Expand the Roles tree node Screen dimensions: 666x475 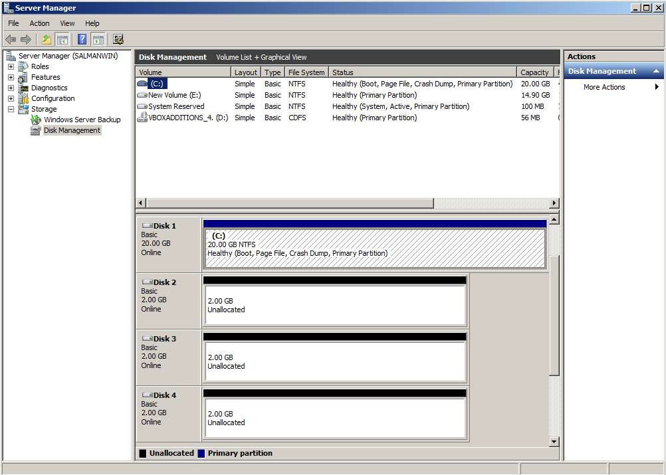pos(11,66)
